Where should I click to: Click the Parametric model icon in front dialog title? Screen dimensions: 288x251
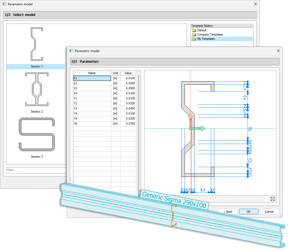tap(71, 51)
